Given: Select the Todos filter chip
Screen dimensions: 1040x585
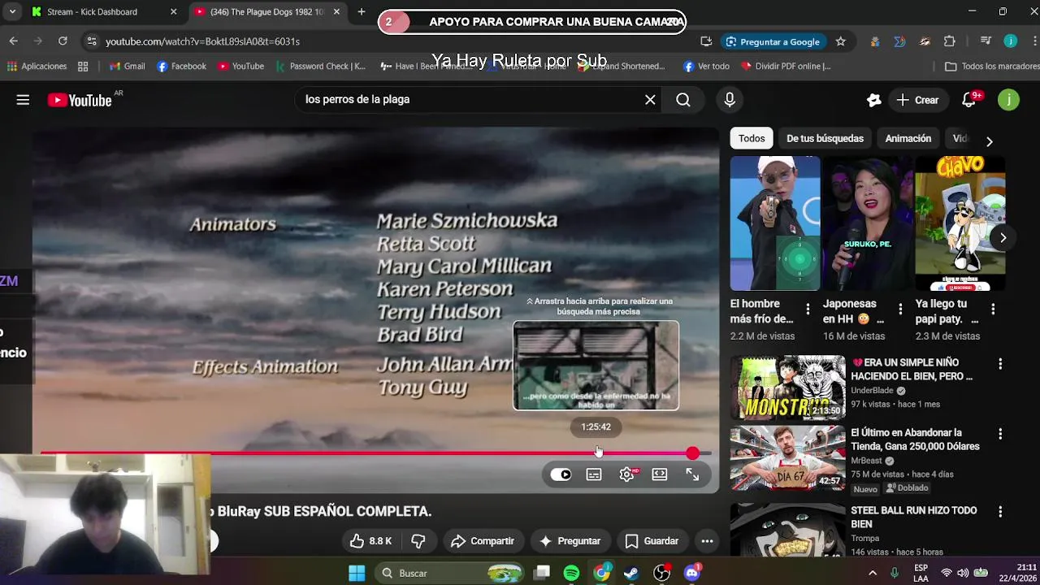Looking at the screenshot, I should (x=752, y=139).
